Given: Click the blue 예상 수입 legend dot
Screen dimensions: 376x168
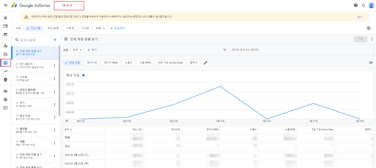Looking at the screenshot, I should [x=83, y=75].
